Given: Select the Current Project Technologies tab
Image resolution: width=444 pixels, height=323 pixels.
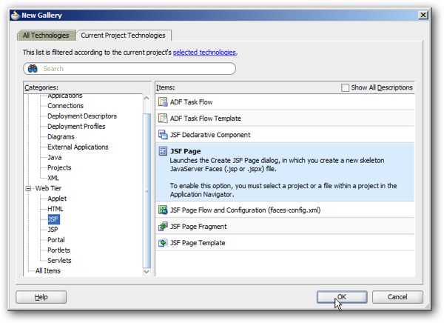Looking at the screenshot, I should click(x=123, y=36).
